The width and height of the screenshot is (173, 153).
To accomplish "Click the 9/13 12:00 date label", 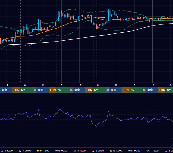I will tap(7, 150).
